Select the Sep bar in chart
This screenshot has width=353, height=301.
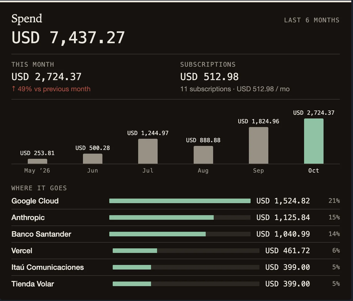point(258,145)
